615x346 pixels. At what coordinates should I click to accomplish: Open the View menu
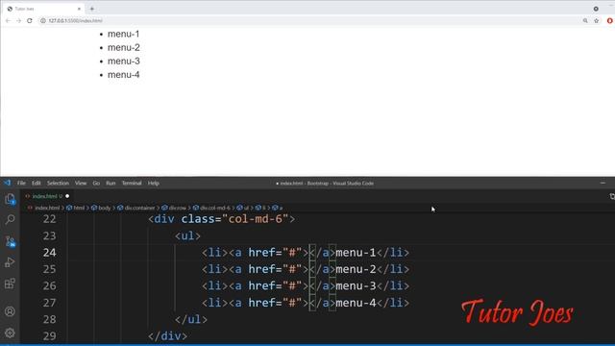81,183
